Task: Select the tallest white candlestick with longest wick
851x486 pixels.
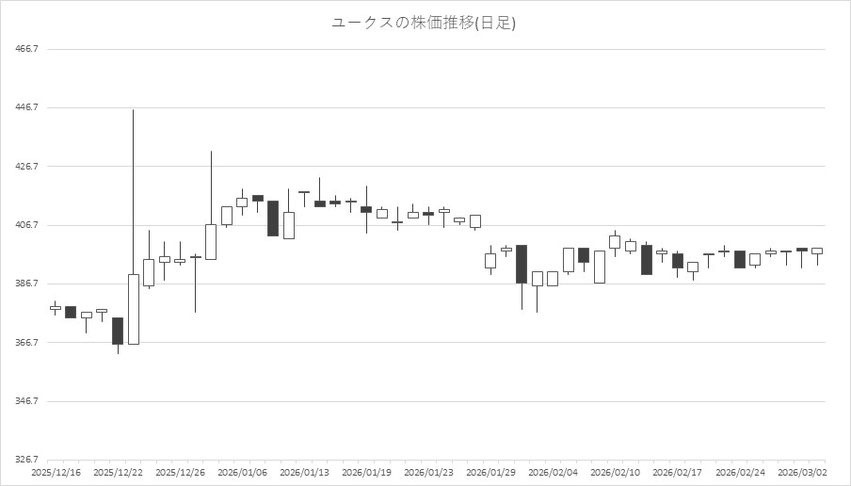Action: (134, 309)
